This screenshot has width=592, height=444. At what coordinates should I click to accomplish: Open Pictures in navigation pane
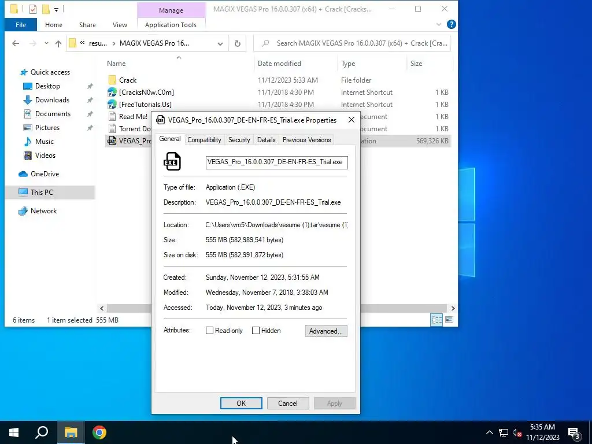pyautogui.click(x=47, y=128)
